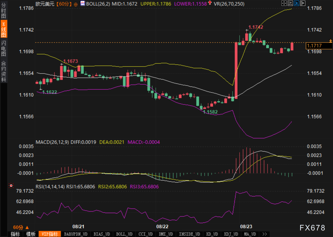This screenshot has width=333, height=237.
Task: Expand the 60分 timeframe selector at bottom
Action: coord(21,227)
